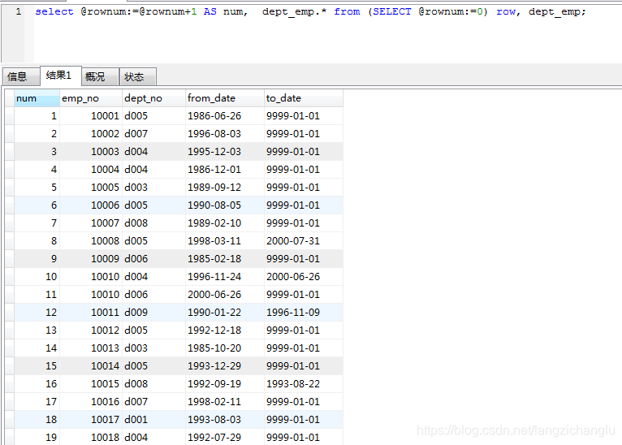Select dept_no d008 in row 7
This screenshot has width=622, height=445.
154,222
